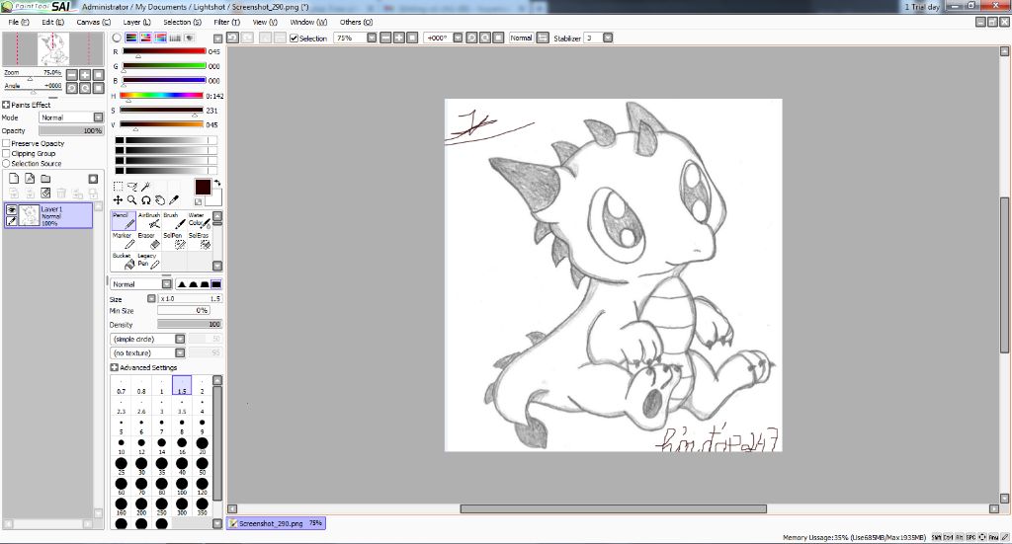The image size is (1012, 544).
Task: Select the flattest brush edge shape
Action: pos(216,284)
